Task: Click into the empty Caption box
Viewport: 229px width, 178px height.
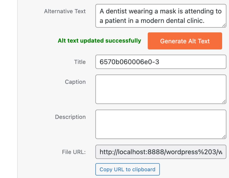Action: (x=161, y=89)
